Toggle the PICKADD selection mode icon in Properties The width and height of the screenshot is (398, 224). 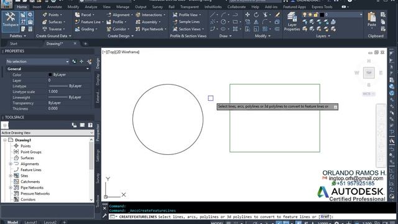tap(74, 62)
